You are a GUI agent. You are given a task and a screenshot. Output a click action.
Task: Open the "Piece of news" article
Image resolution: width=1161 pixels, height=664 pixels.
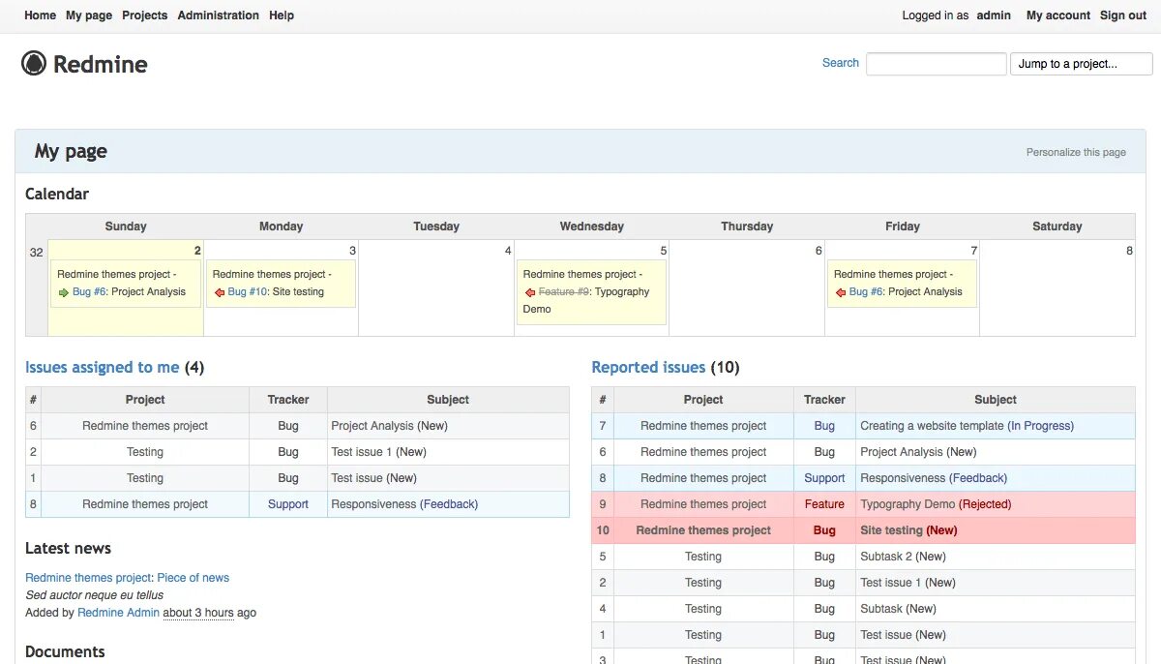click(x=193, y=576)
